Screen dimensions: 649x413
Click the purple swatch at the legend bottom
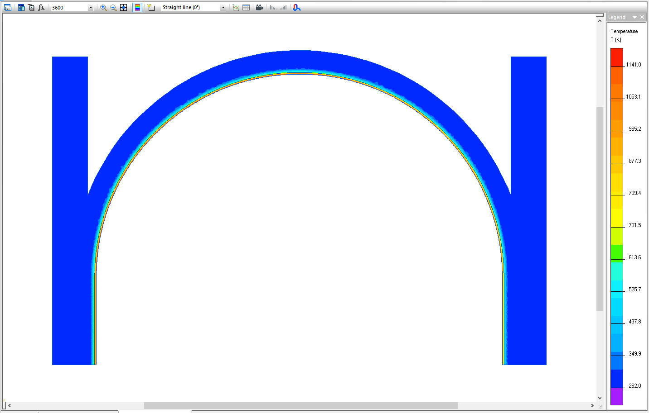click(617, 396)
